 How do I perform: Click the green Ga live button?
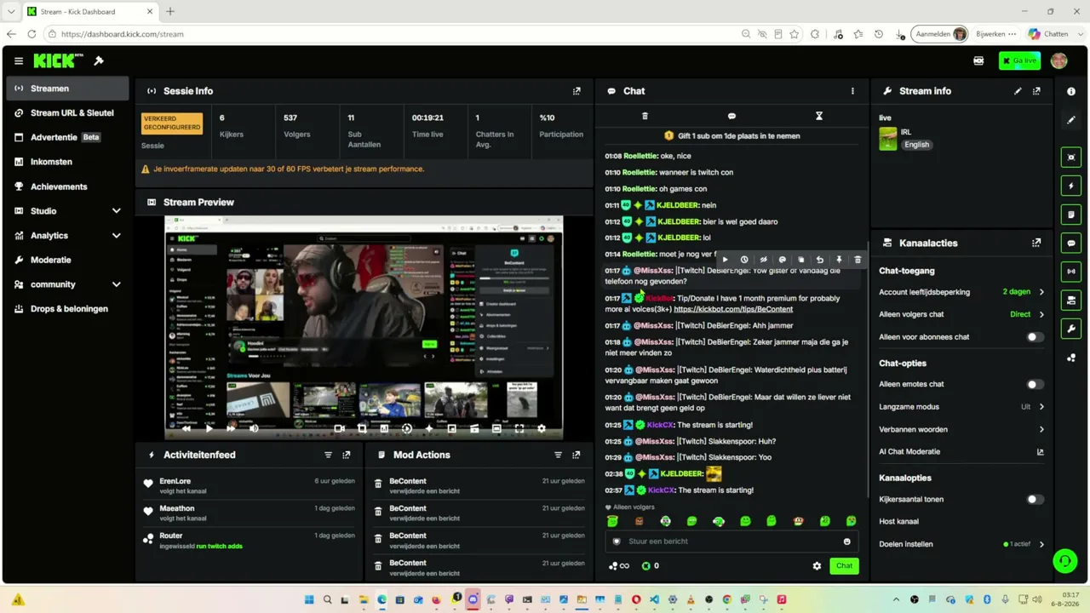[x=1019, y=61]
